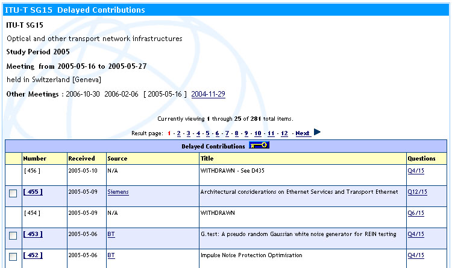Open question Q12/15 link
452x268 pixels.
(x=418, y=192)
